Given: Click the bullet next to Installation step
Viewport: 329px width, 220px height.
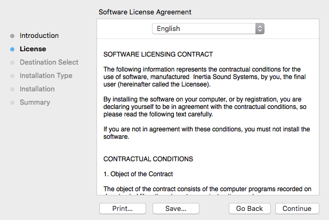Looking at the screenshot, I should 12,89.
